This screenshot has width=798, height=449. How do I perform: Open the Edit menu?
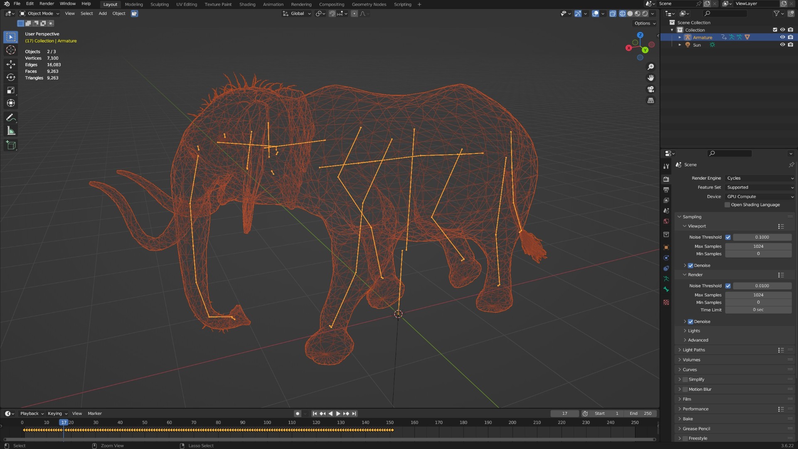[30, 4]
